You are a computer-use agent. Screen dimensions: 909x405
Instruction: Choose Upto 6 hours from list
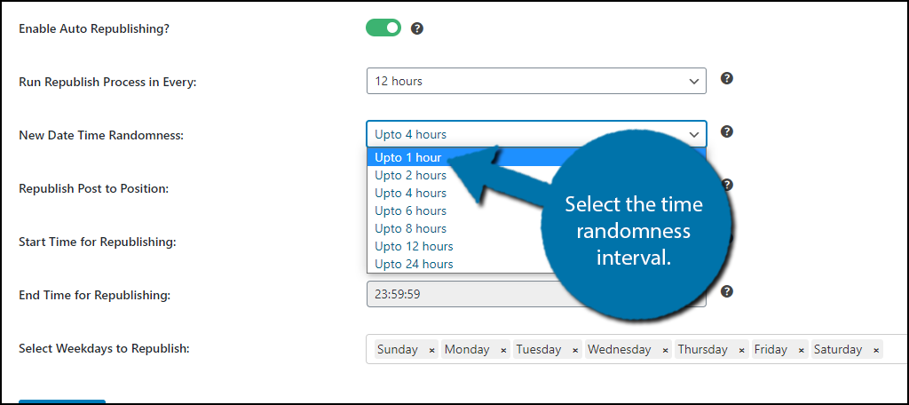click(411, 210)
